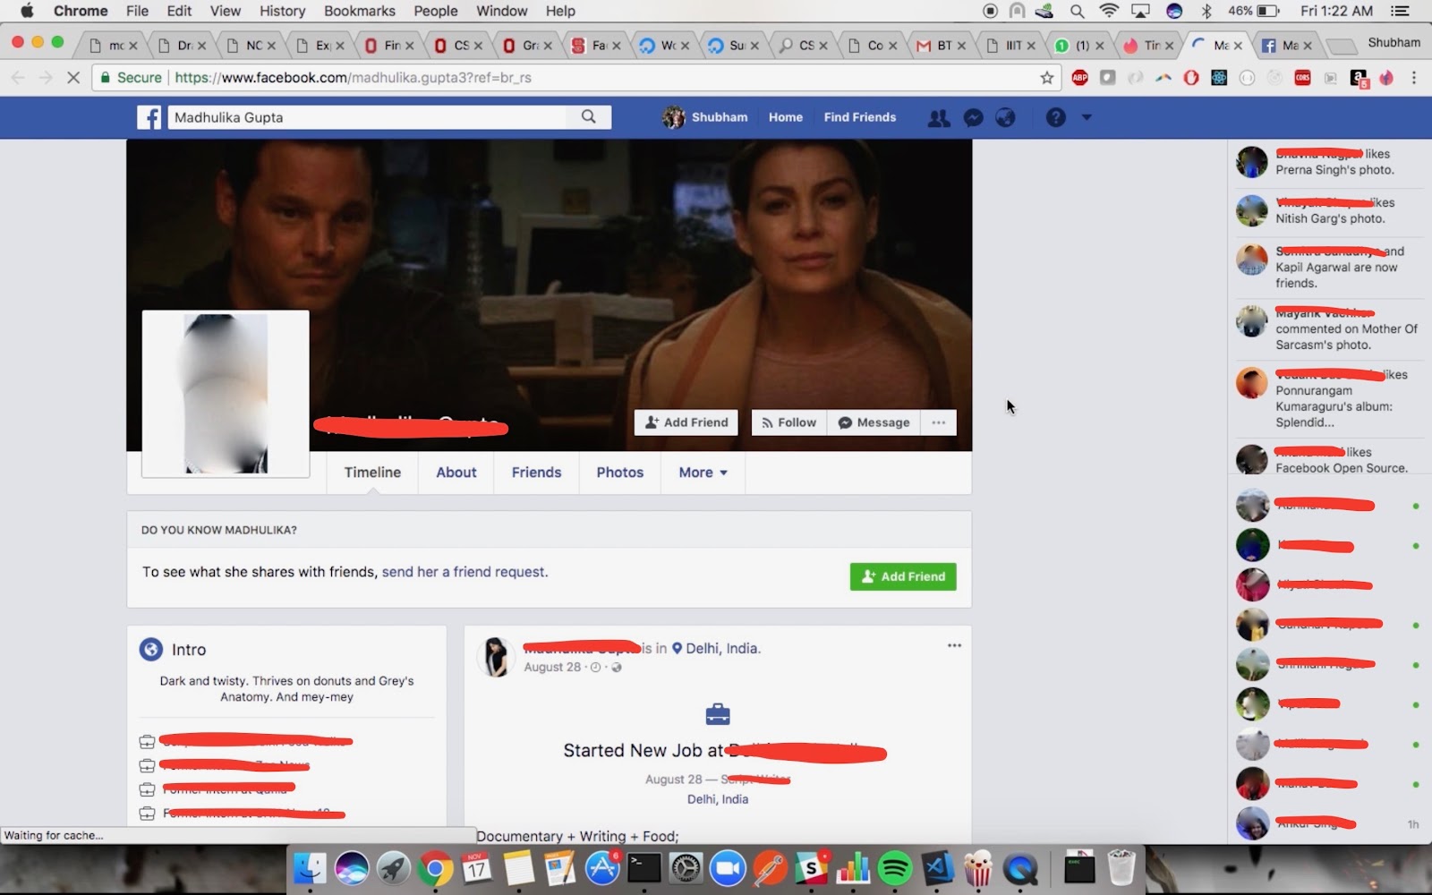Click the Facebook search magnifier button
Image resolution: width=1432 pixels, height=895 pixels.
click(x=588, y=117)
